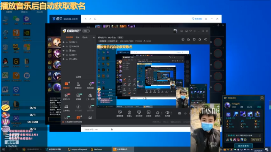This screenshot has height=152, width=271.
Task: Click the phone screen-cast icon
Action: (139, 113)
